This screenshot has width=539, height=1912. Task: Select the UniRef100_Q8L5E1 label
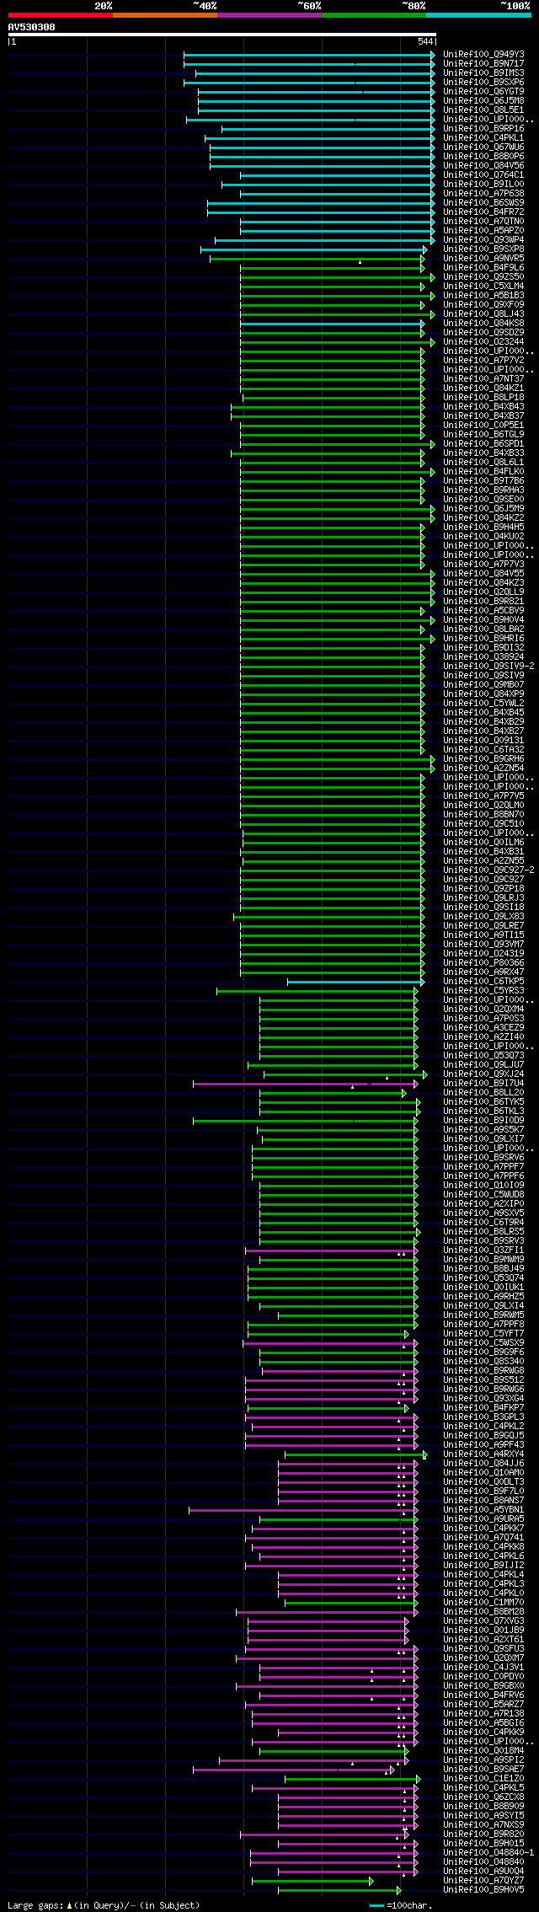click(483, 110)
